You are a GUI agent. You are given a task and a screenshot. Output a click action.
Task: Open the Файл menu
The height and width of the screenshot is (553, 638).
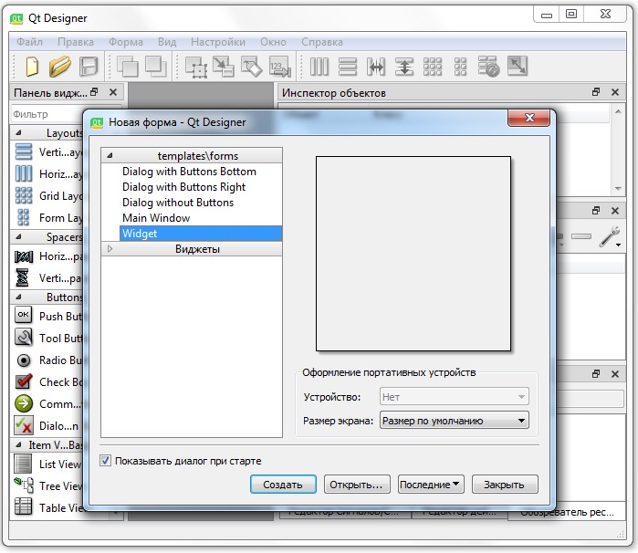click(29, 42)
